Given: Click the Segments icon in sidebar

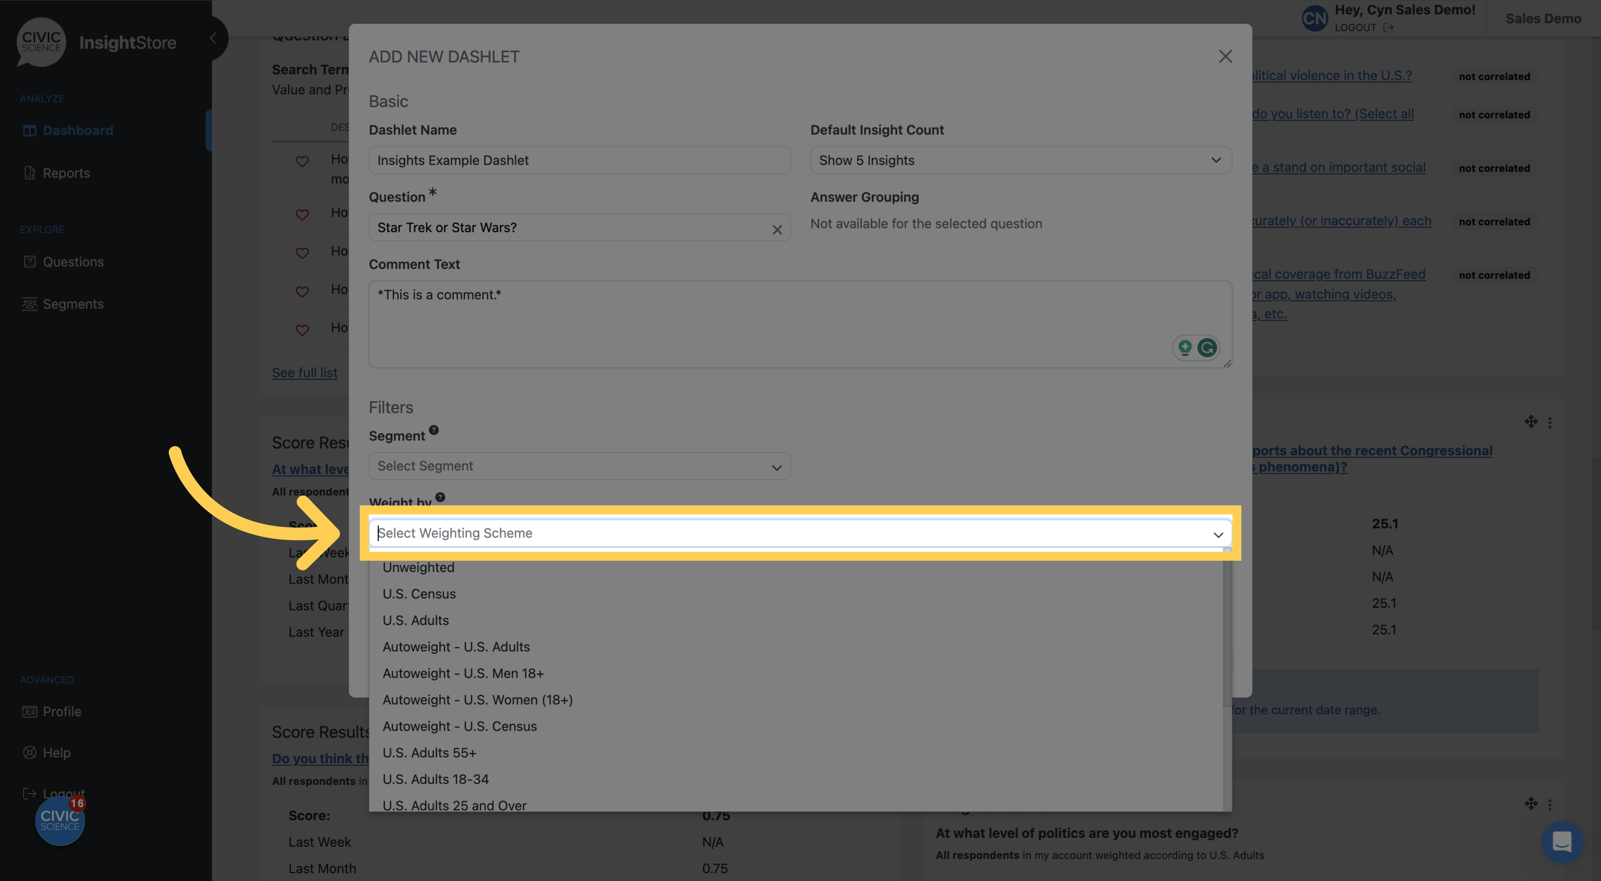Looking at the screenshot, I should coord(29,304).
